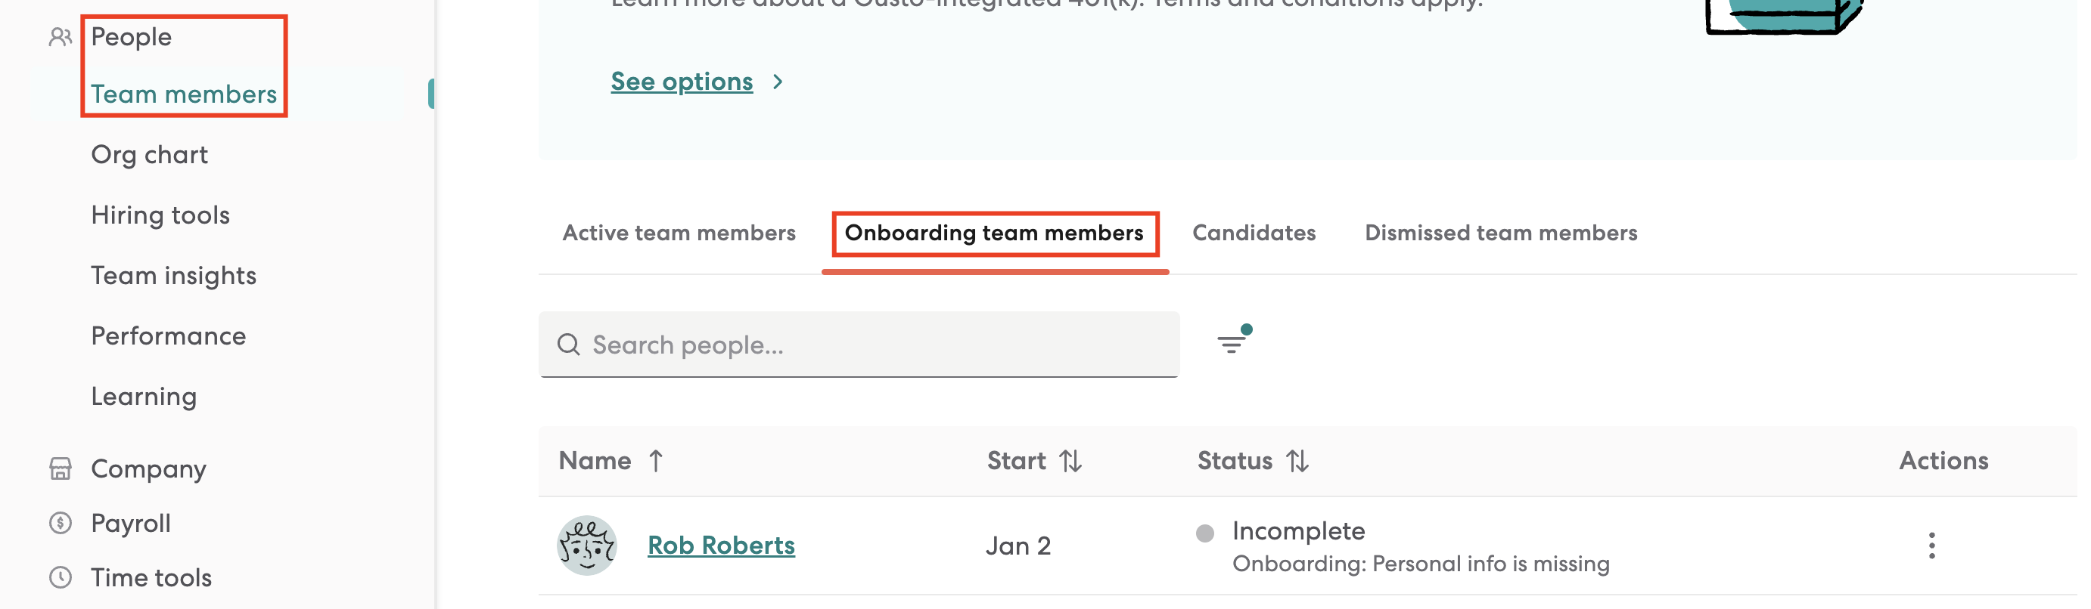Click the People group icon in sidebar
The image size is (2091, 609).
pos(60,37)
